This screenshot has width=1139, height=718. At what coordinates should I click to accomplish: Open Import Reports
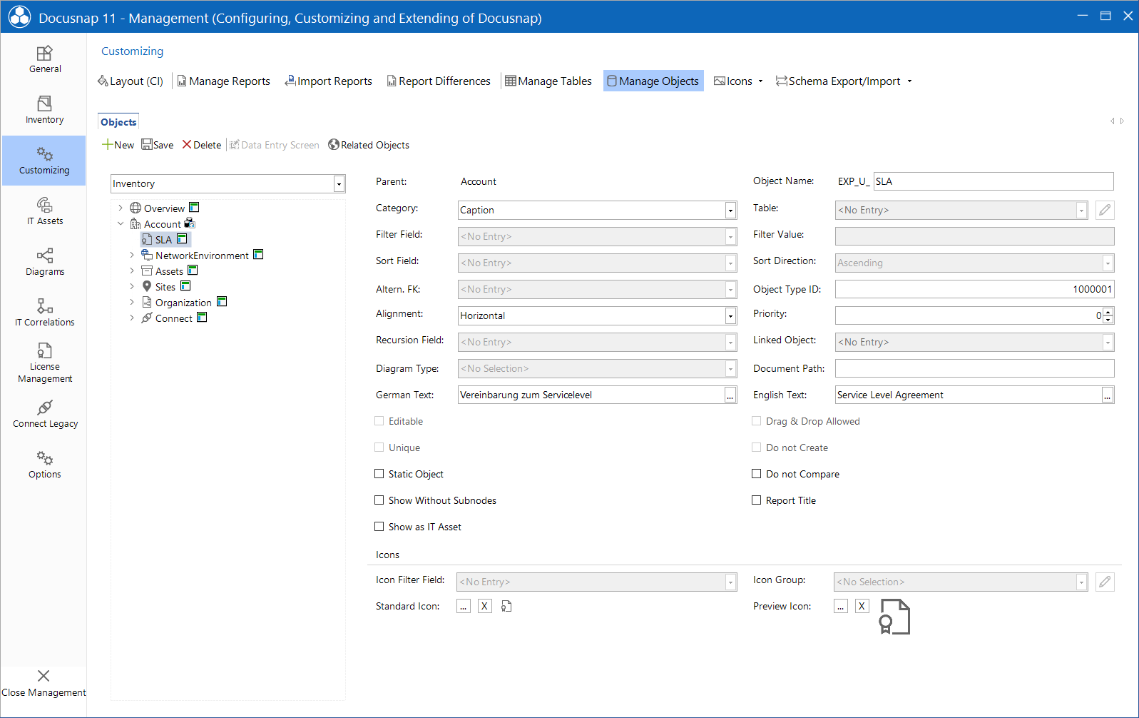pos(328,81)
